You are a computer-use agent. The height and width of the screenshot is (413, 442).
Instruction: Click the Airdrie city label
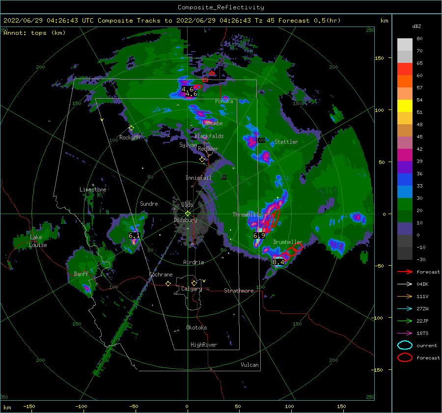point(193,262)
